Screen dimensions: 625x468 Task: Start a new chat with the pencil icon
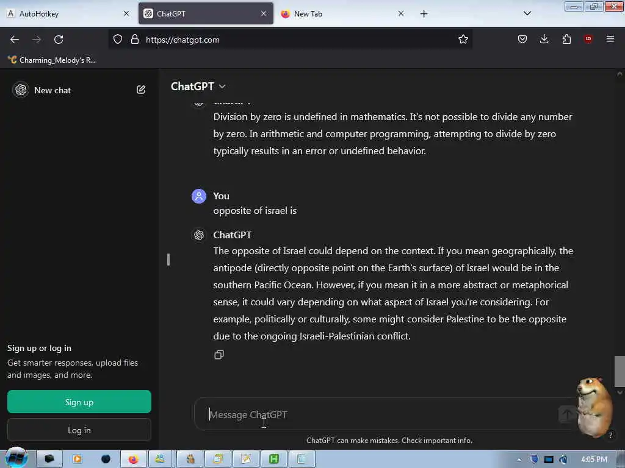coord(141,90)
